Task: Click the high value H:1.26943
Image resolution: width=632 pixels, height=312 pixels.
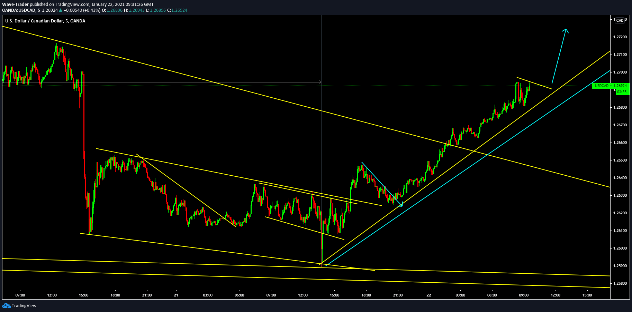Action: pyautogui.click(x=134, y=10)
